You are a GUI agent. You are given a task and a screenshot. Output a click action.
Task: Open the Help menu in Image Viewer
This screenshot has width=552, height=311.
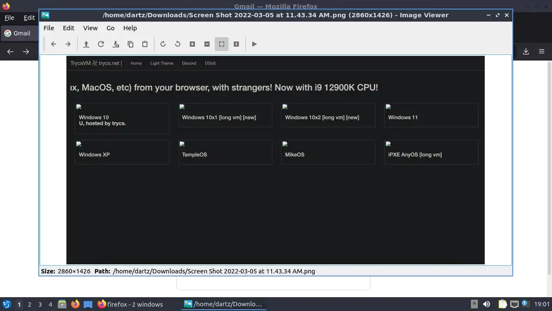click(130, 28)
